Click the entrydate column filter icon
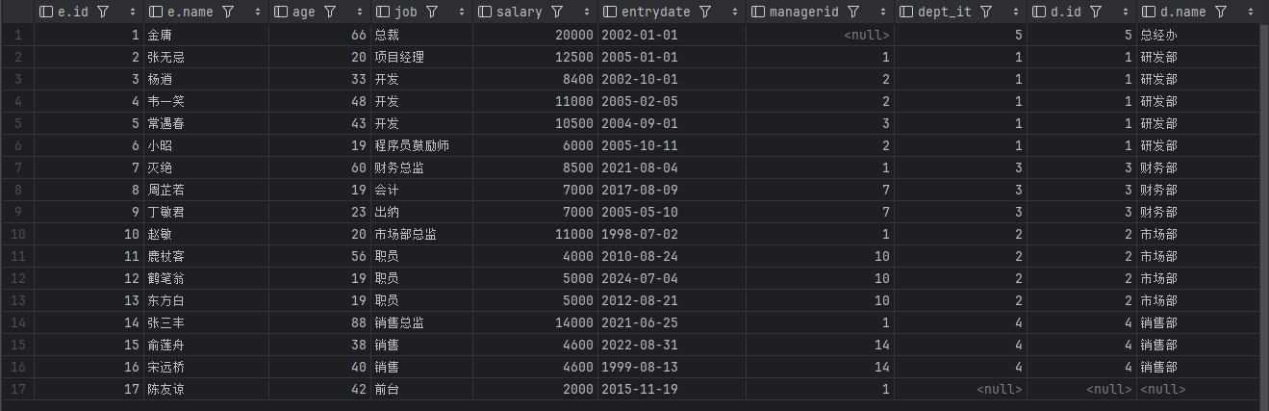The height and width of the screenshot is (411, 1269). click(705, 13)
